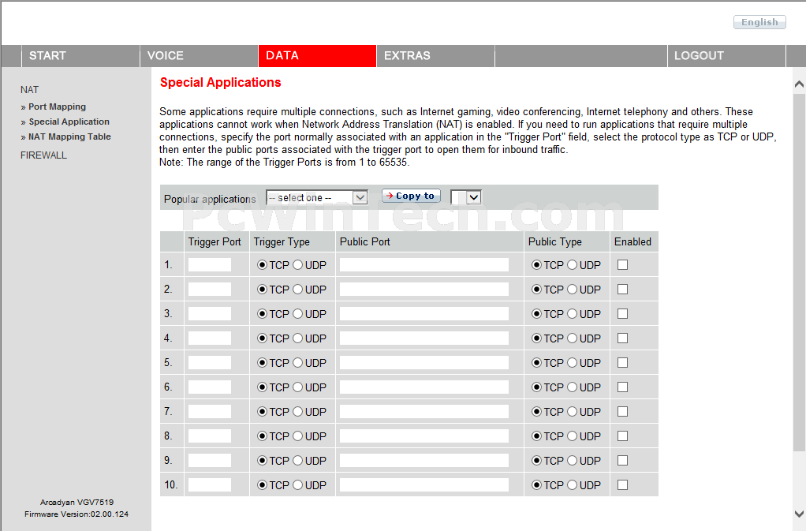Select UDP public type for row 7
The width and height of the screenshot is (806, 531).
pos(572,412)
